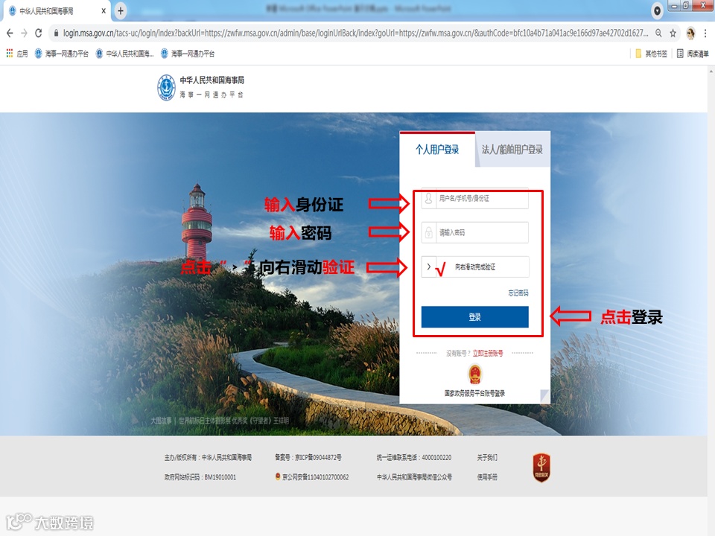This screenshot has height=536, width=715.
Task: Click the corner QR switch icon in login panel
Action: (544, 395)
